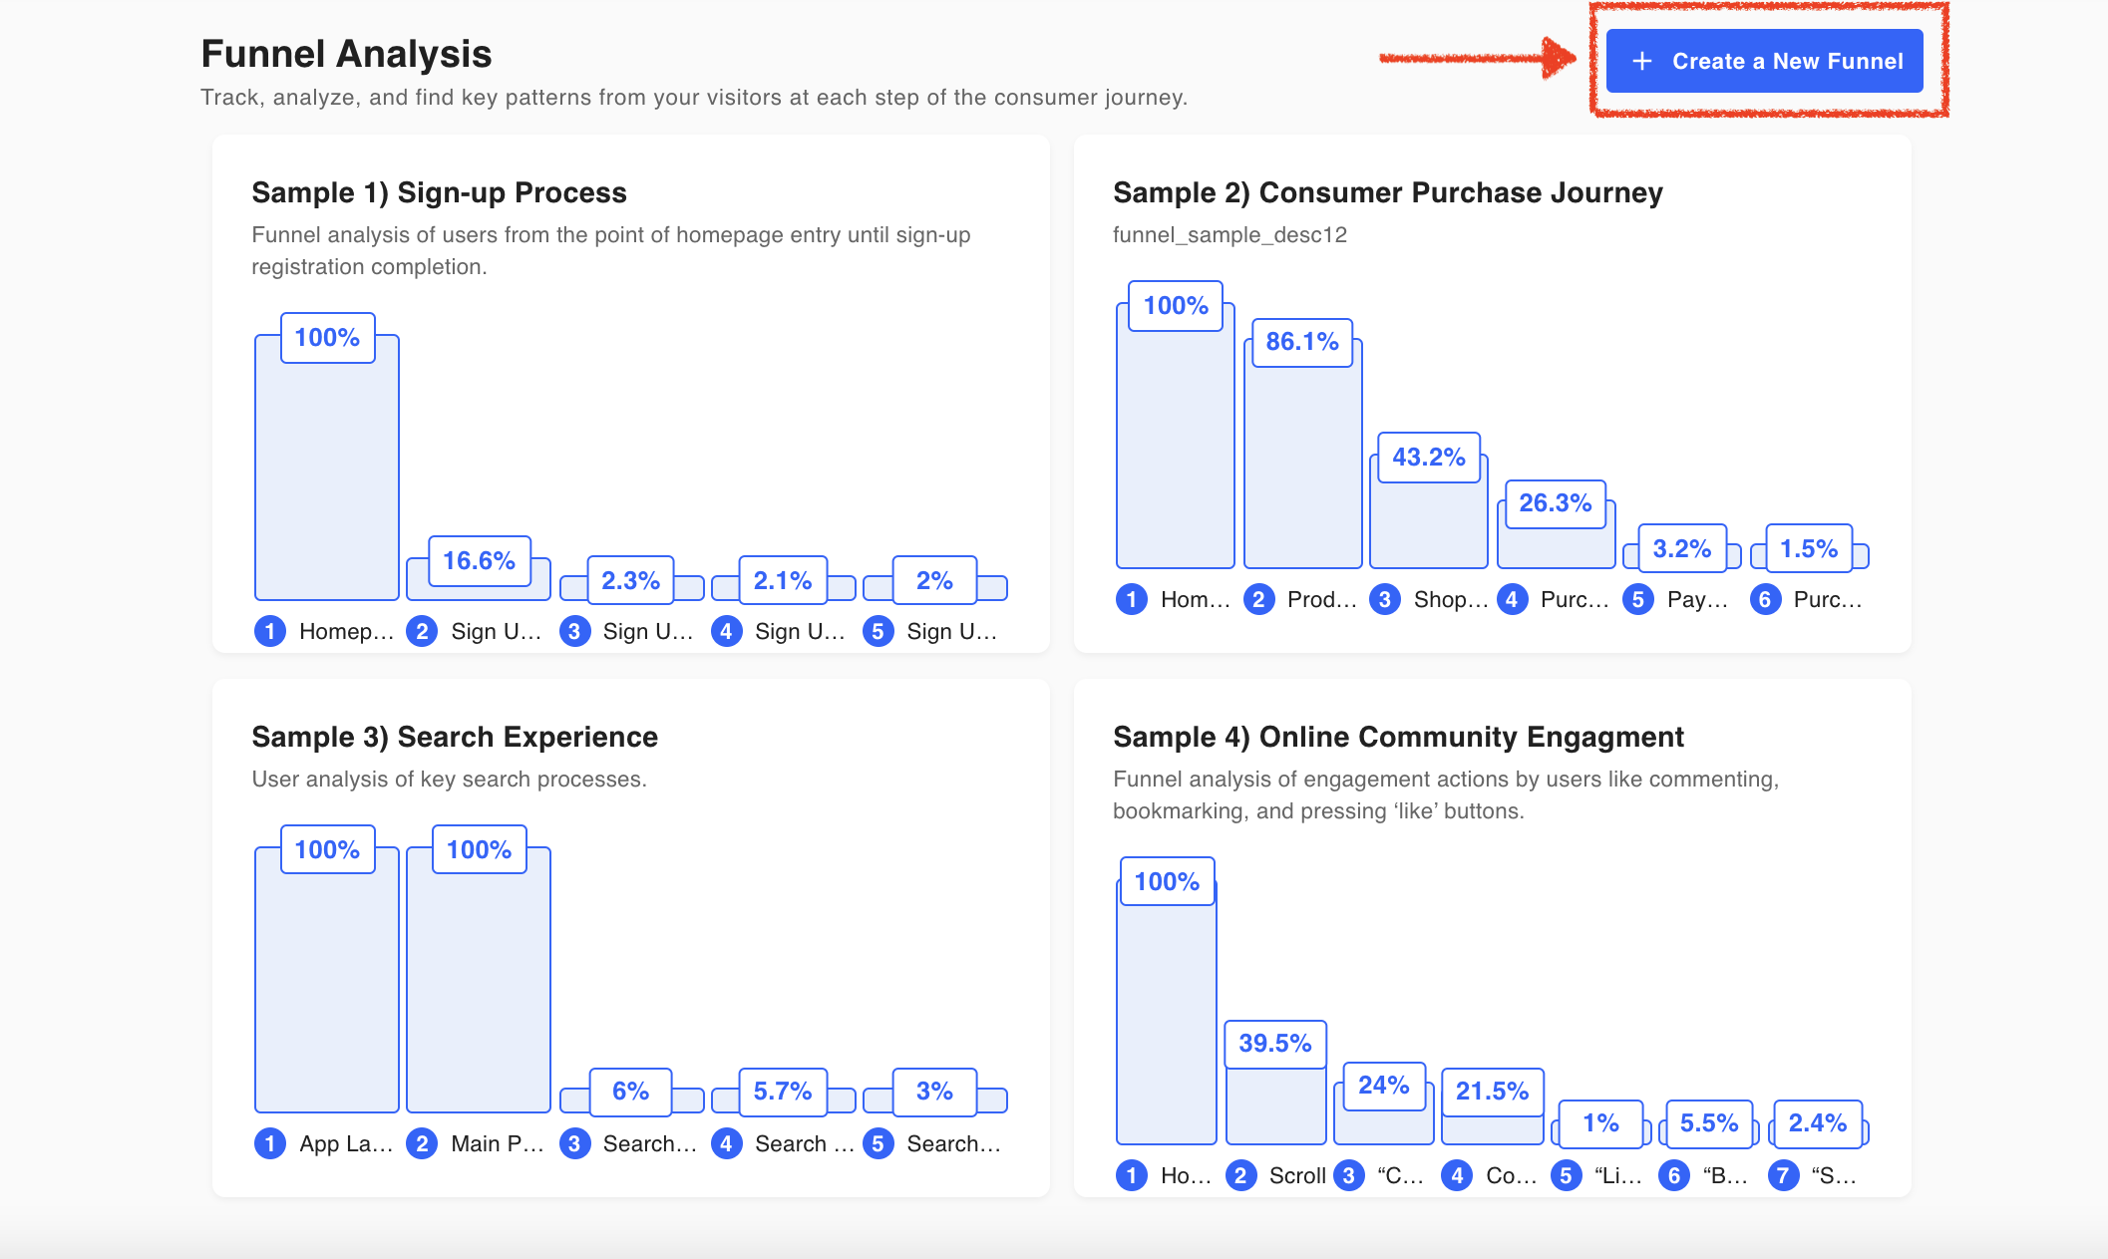Select the 16.6% bar in Sign-up Process
This screenshot has height=1259, width=2108.
tap(479, 591)
